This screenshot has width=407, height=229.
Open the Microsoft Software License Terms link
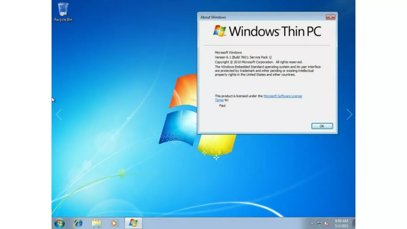pos(283,96)
